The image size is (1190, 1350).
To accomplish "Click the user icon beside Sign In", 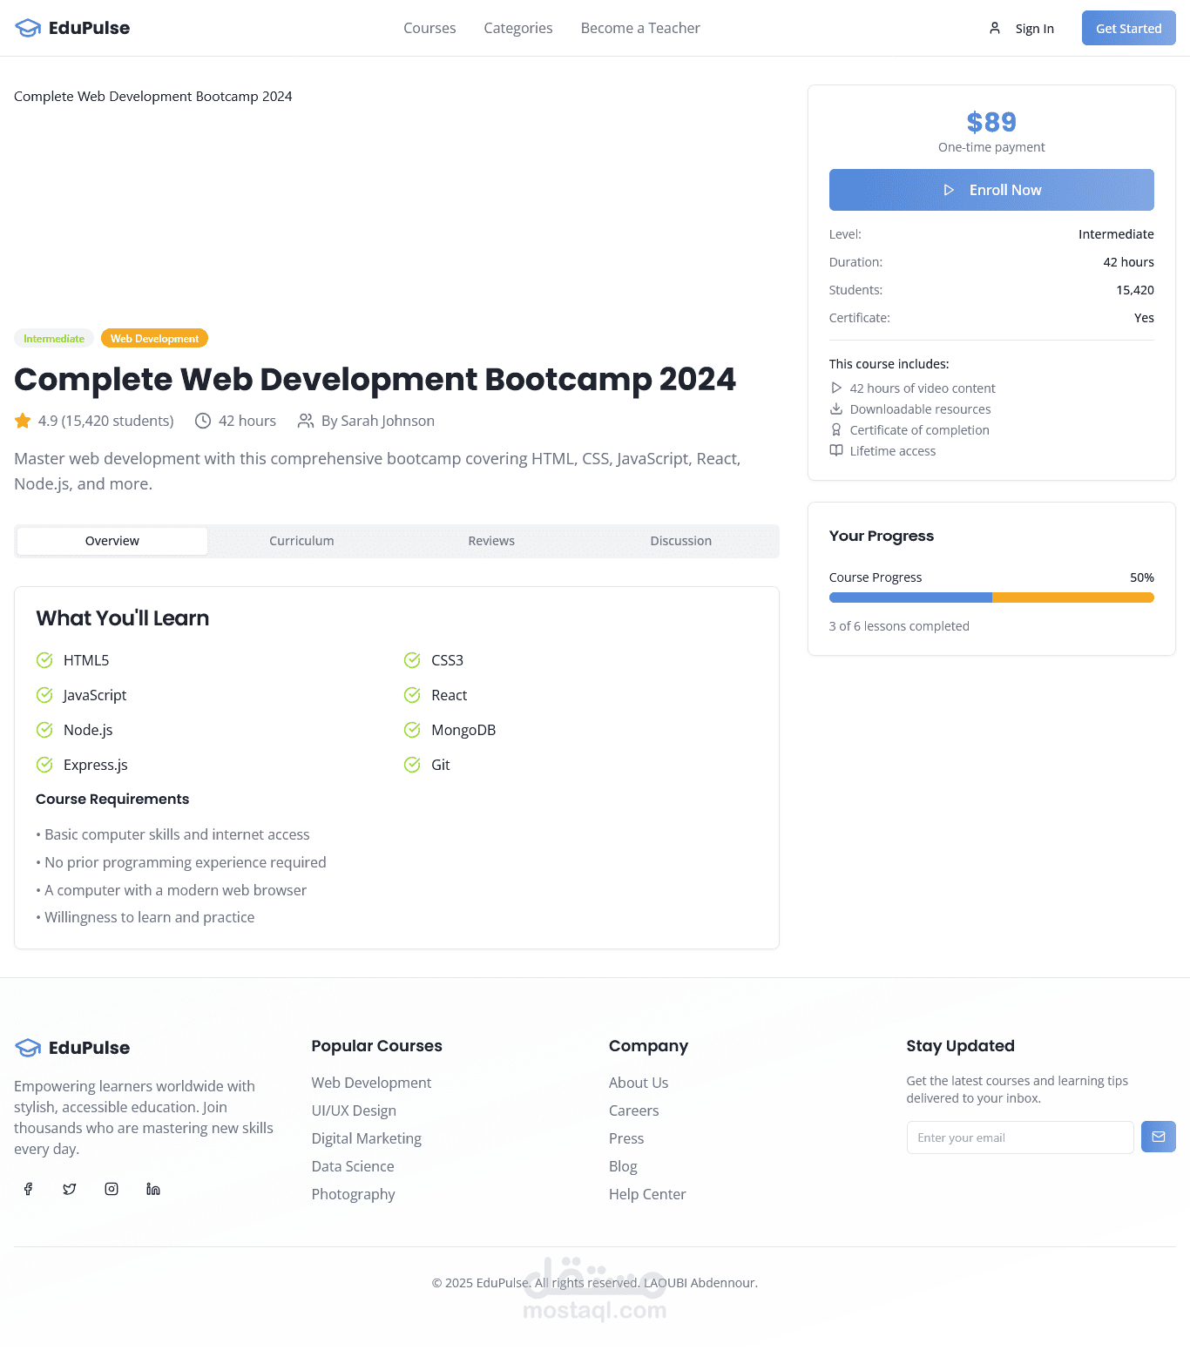I will click(x=995, y=28).
